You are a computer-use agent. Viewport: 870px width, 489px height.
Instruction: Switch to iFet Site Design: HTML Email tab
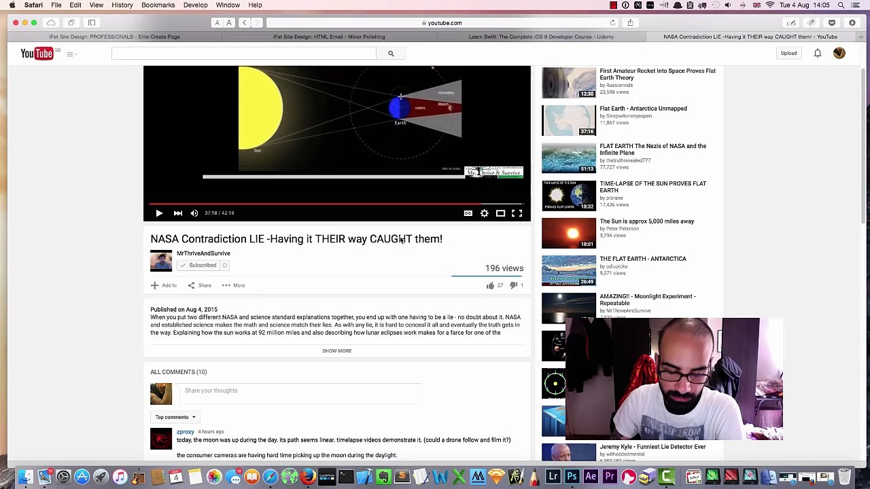click(329, 37)
